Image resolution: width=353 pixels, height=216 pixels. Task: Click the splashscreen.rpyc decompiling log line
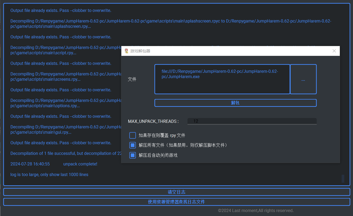(171, 24)
